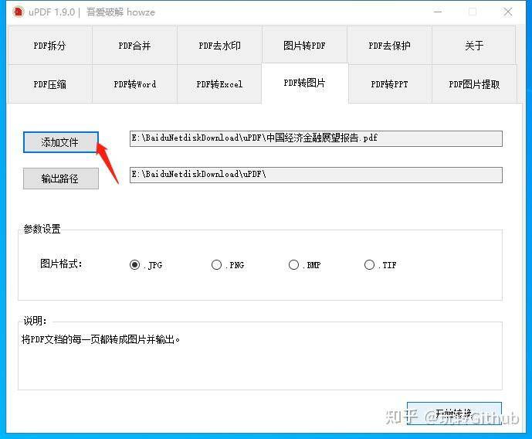Click the 添加文件 button
The width and height of the screenshot is (532, 439).
tap(61, 142)
